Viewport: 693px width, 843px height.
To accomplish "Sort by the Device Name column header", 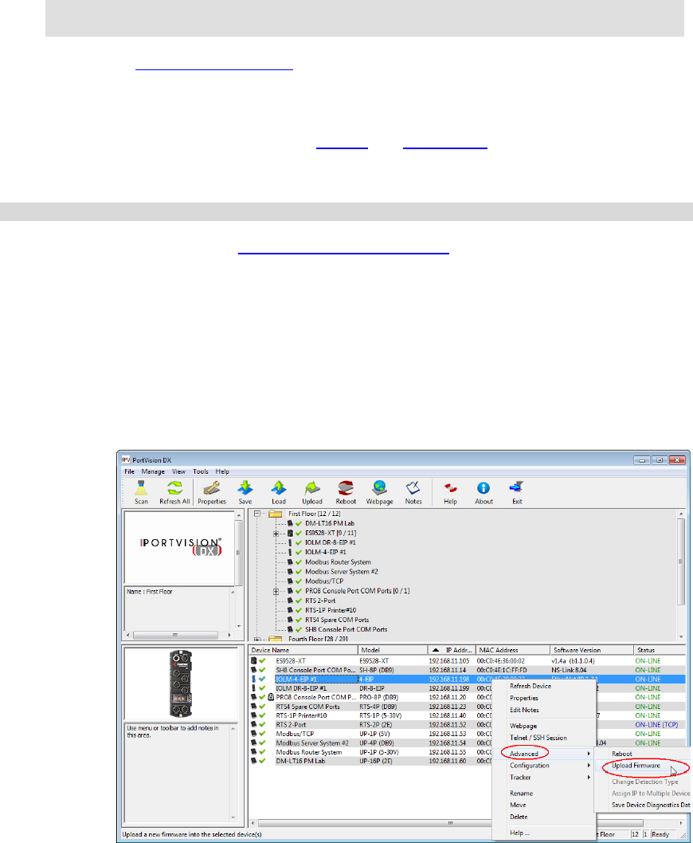I will pyautogui.click(x=303, y=651).
